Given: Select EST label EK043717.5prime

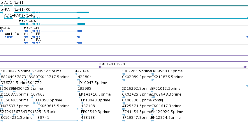Looking at the screenshot, I should point(53,77).
